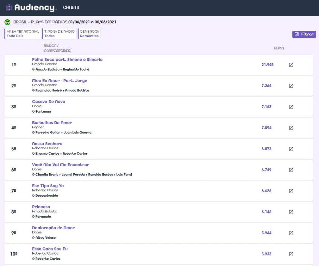
Task: Open song Você Não Vai Me Encontrar
Action: coord(61,165)
